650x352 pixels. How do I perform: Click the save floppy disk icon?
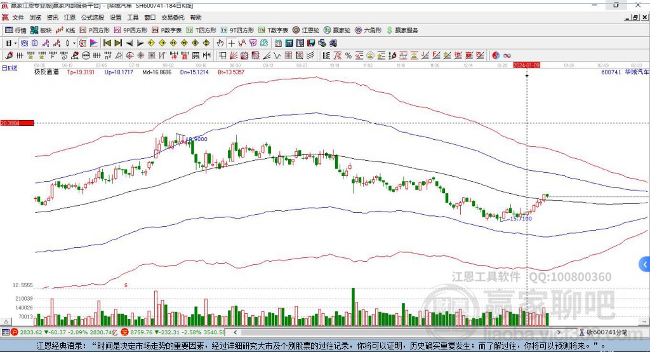pos(311,43)
